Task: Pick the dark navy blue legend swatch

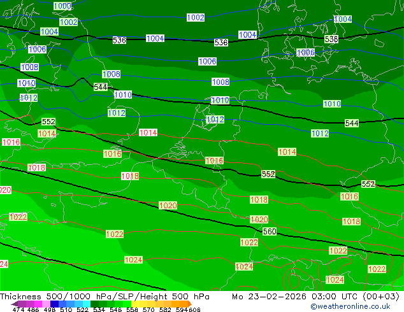Action: (54, 304)
